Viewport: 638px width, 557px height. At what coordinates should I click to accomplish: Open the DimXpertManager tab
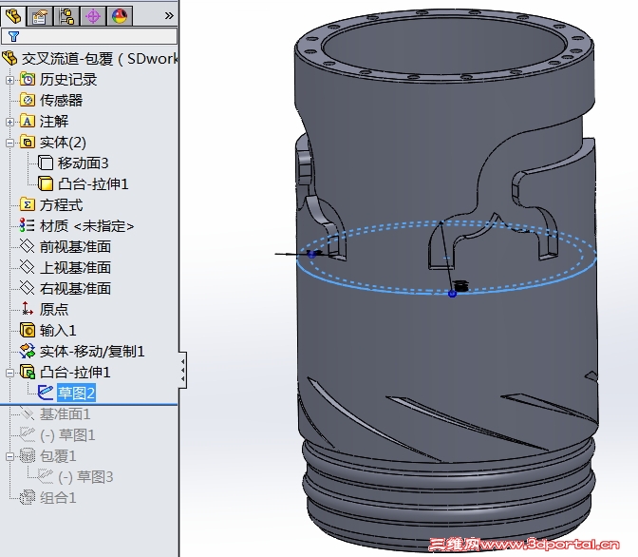pyautogui.click(x=93, y=16)
